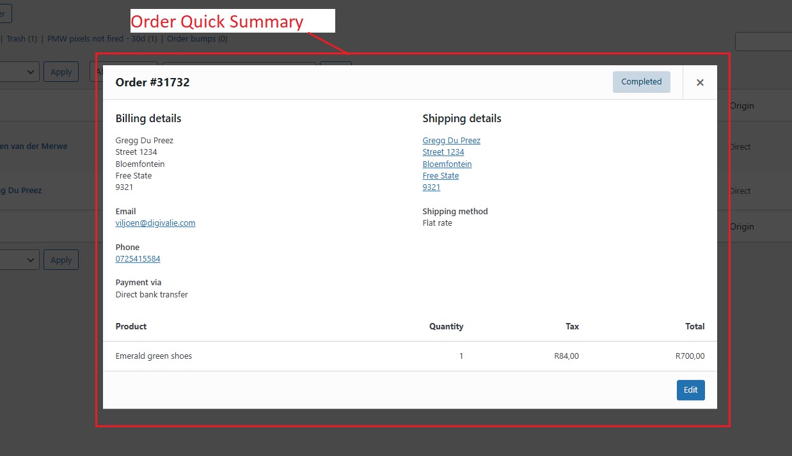The height and width of the screenshot is (456, 792).
Task: Click the bottom Apply button below the table
Action: [61, 260]
